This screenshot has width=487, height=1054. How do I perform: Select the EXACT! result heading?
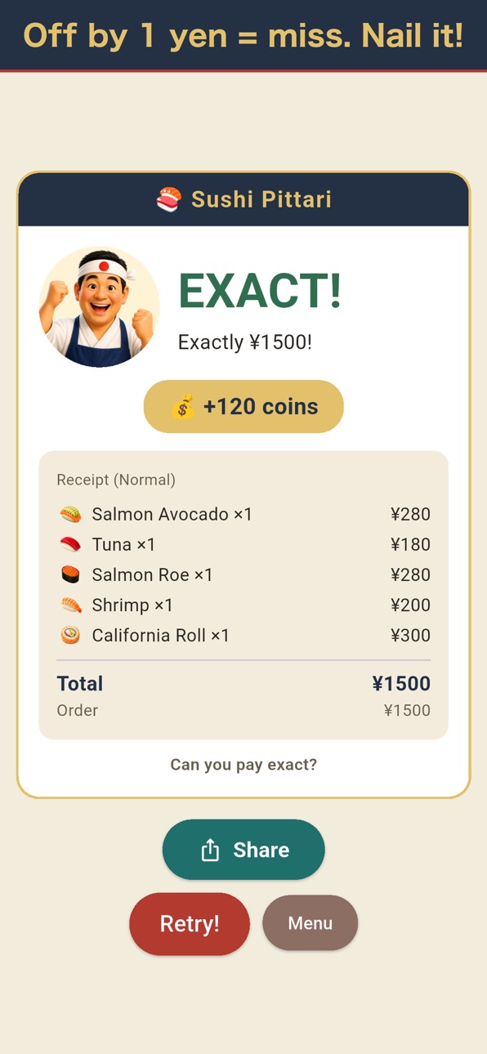point(260,291)
